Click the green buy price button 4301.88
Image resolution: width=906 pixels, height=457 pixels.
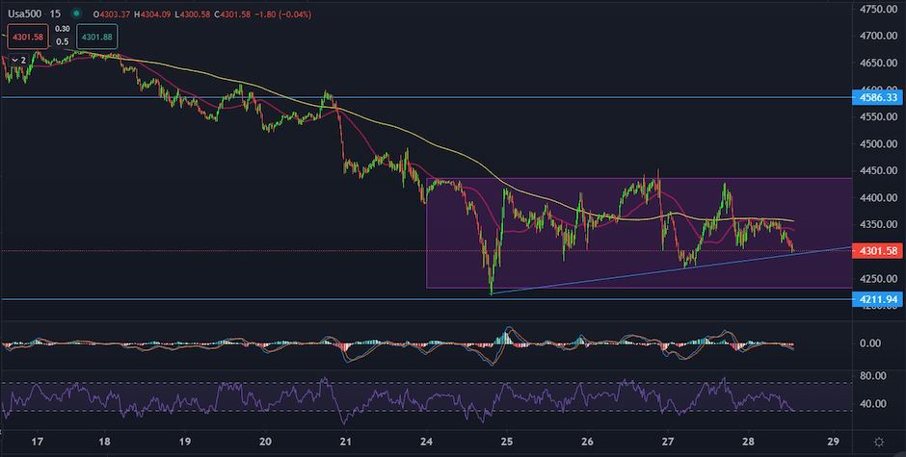tap(97, 37)
